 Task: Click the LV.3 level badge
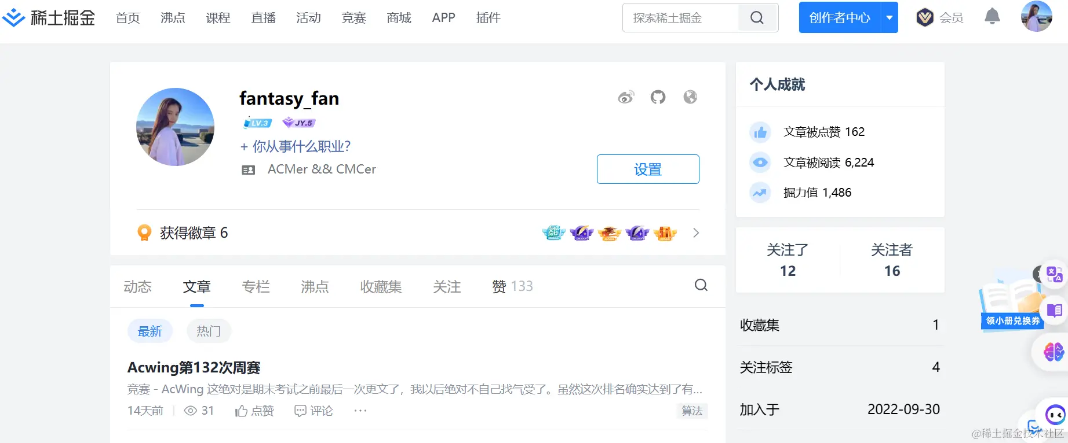(x=258, y=123)
